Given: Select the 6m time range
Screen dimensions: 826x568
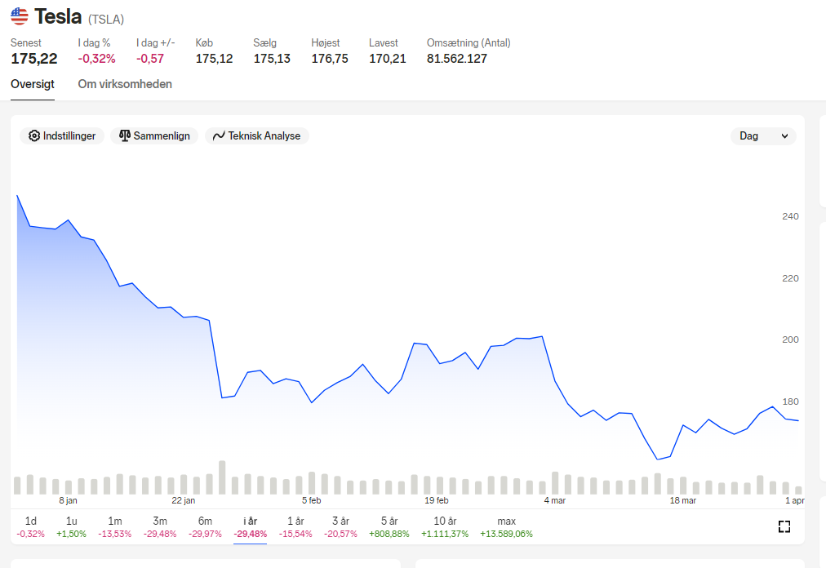Looking at the screenshot, I should pos(205,527).
